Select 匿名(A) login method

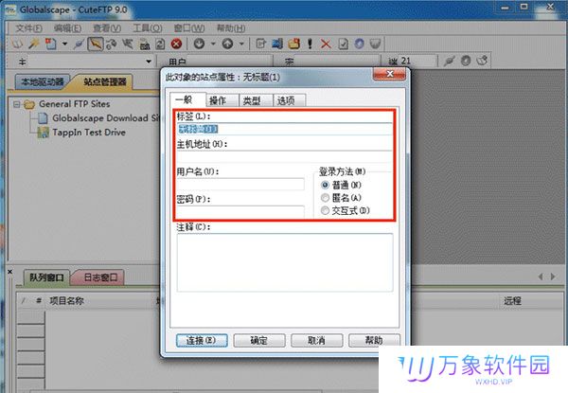(x=341, y=198)
